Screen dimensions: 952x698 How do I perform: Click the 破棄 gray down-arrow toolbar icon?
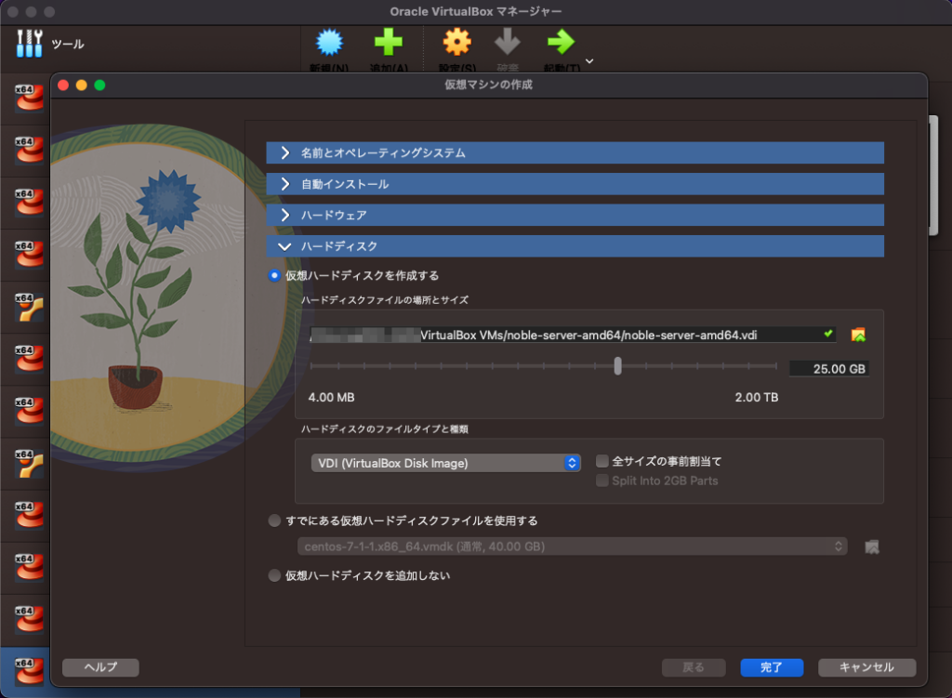pyautogui.click(x=508, y=42)
